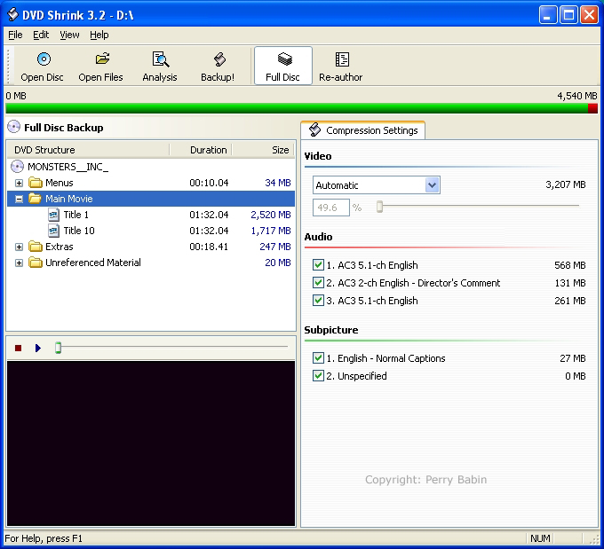Click the DVD Shrink title bar icon
Screen dimensions: 604x549
[x=13, y=14]
